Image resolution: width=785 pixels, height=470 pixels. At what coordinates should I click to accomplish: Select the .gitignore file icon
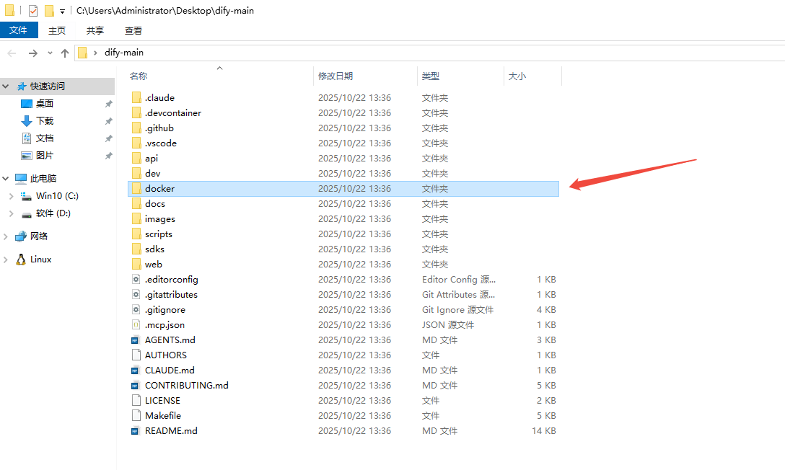[x=136, y=310]
